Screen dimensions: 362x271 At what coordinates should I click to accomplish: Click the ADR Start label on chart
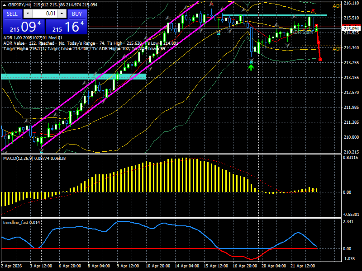coord(303,32)
